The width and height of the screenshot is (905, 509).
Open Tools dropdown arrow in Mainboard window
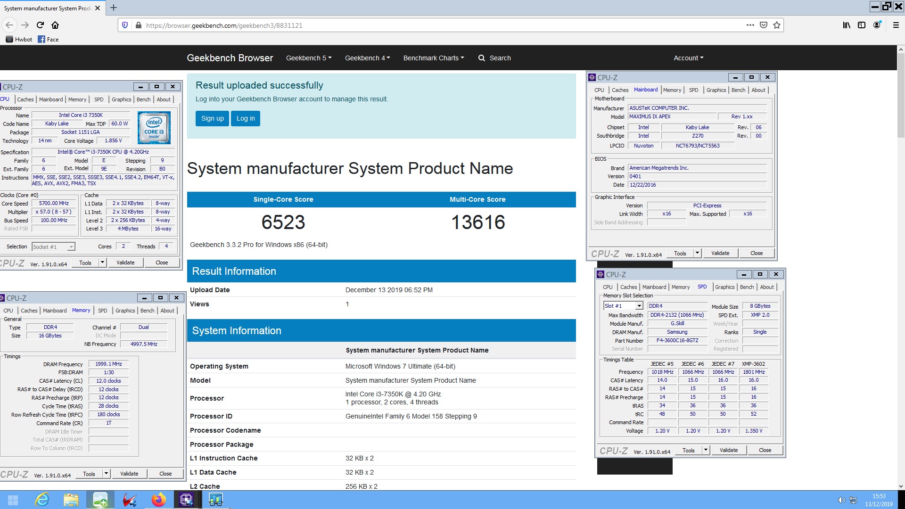coord(697,253)
